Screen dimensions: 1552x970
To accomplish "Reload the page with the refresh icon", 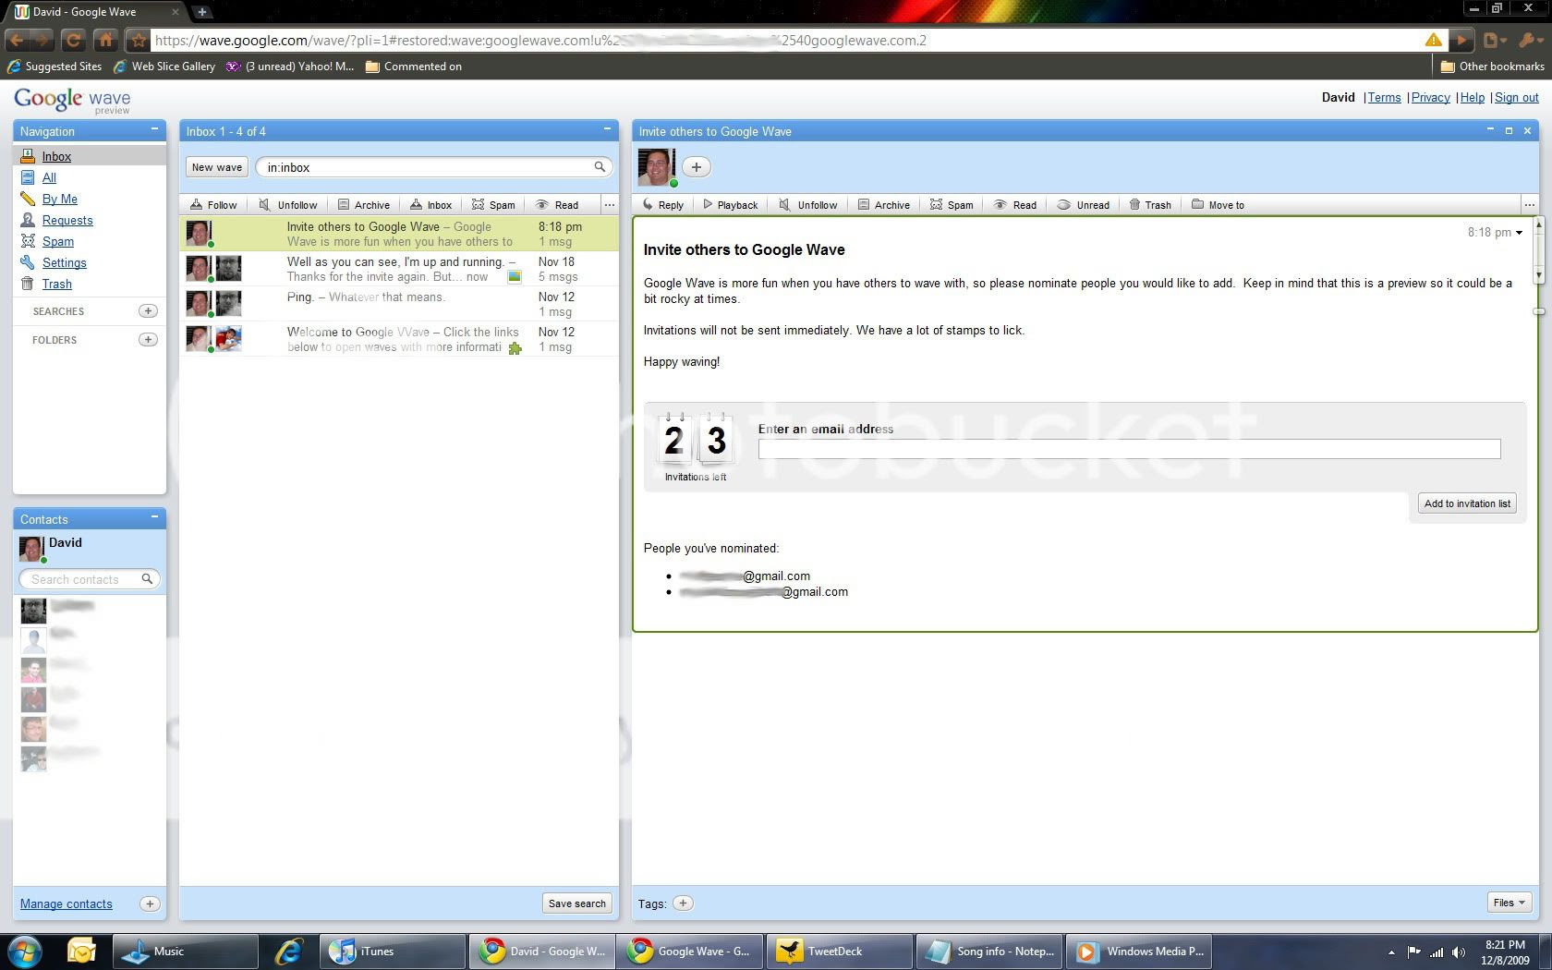I will click(74, 40).
